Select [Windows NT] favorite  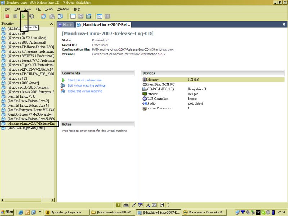(x=17, y=78)
